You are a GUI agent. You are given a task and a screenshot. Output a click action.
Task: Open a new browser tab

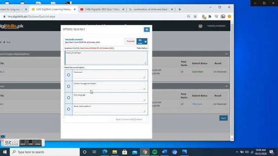[179, 10]
